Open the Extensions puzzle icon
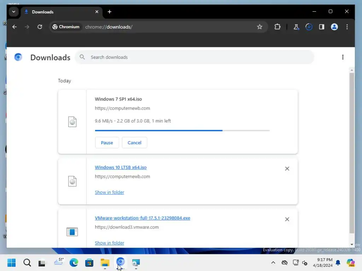Screen dimensions: 362x271 coord(277,27)
